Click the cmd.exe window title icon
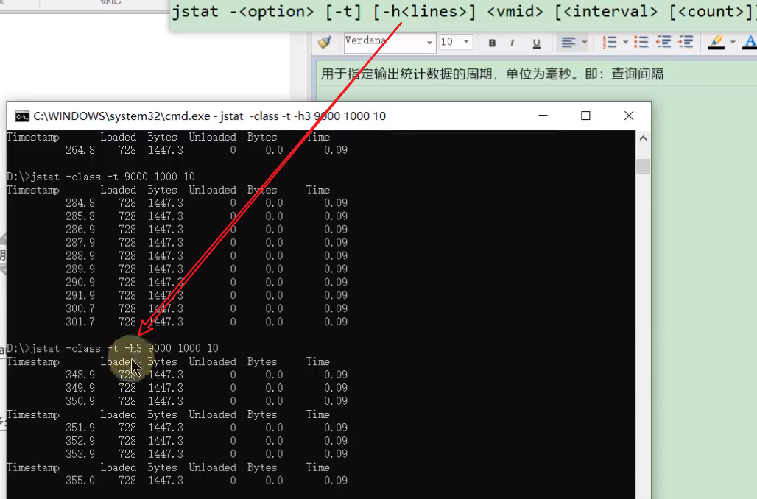This screenshot has height=499, width=757. click(x=22, y=116)
